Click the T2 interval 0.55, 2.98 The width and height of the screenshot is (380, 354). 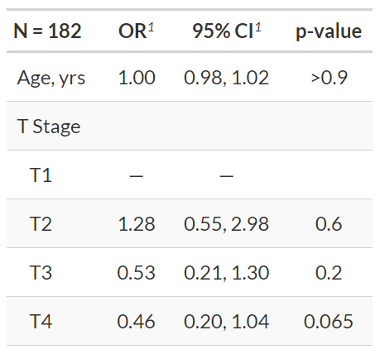coord(226,224)
